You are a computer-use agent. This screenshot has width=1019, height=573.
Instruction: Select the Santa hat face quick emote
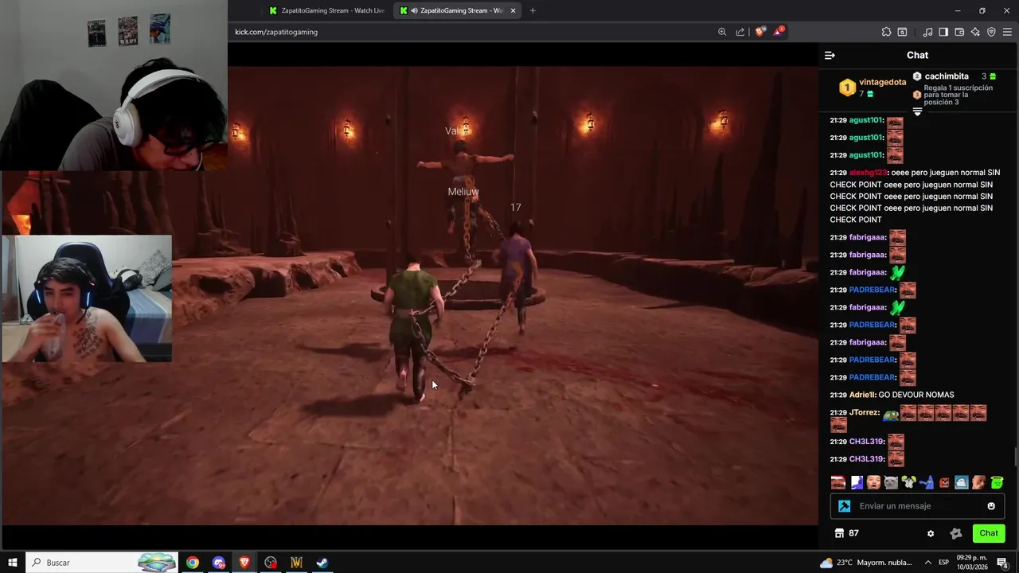pyautogui.click(x=838, y=482)
